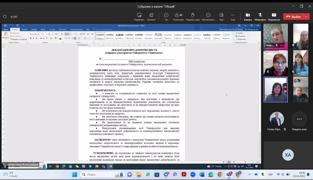Click the Поиск taskbar search box

point(101,174)
